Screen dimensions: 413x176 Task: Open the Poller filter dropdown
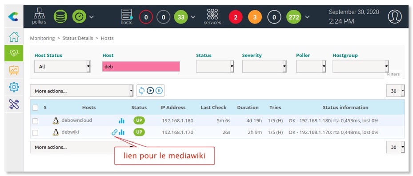point(311,66)
